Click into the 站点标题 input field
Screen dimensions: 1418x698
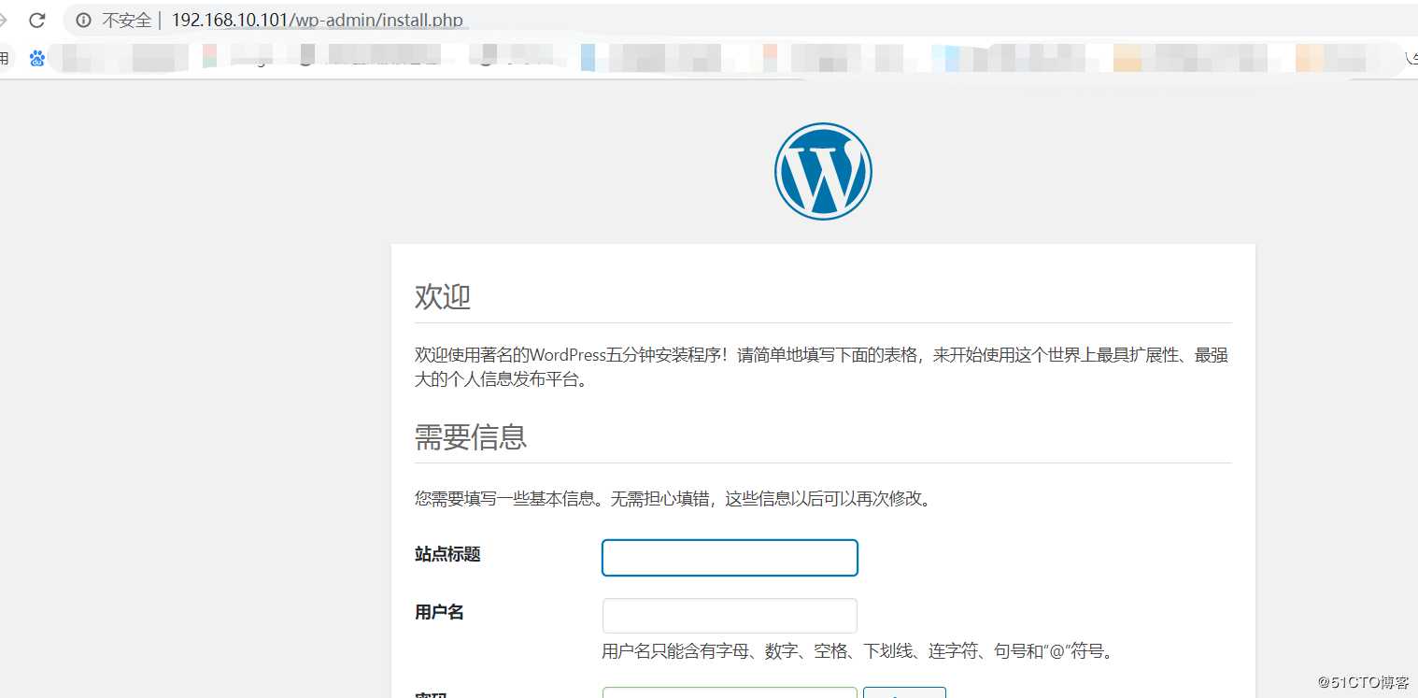(x=730, y=558)
